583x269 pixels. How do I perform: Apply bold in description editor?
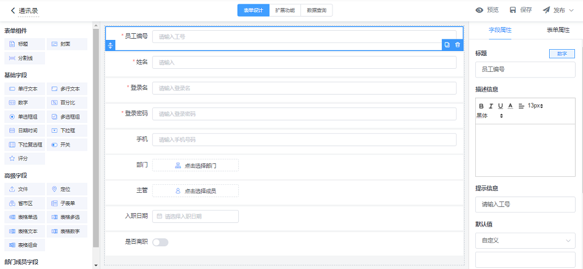point(481,106)
